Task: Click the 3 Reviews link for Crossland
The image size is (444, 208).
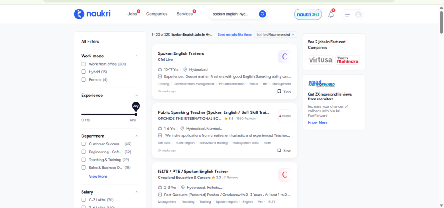Action: 231,178
